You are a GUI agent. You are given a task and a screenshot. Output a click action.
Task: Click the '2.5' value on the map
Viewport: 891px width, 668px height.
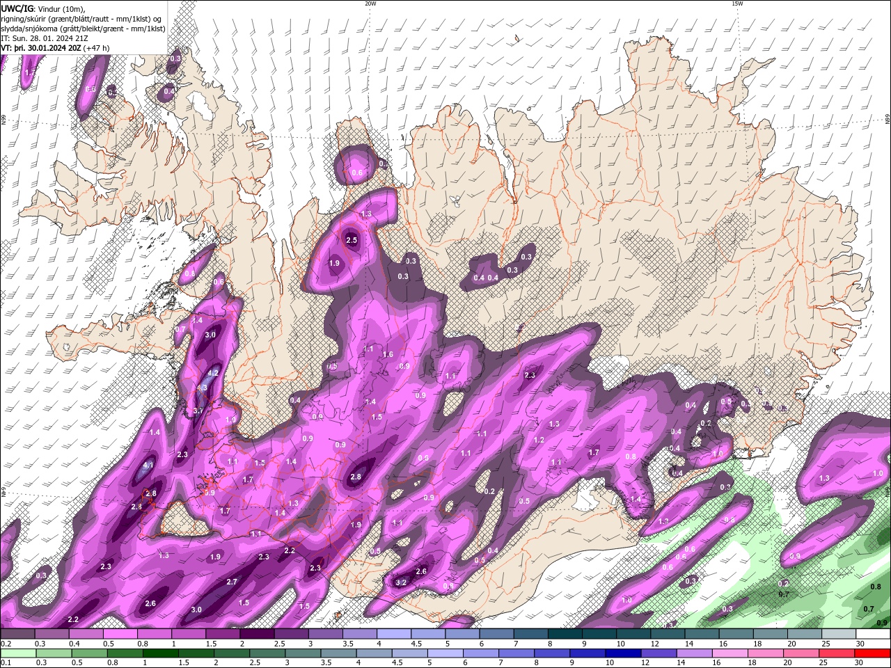pos(352,240)
